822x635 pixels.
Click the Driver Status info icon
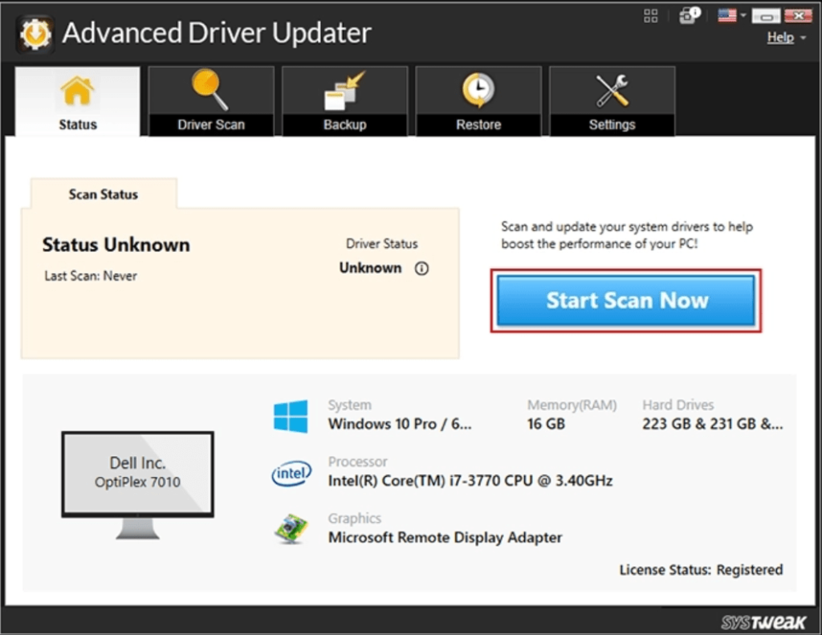click(421, 268)
